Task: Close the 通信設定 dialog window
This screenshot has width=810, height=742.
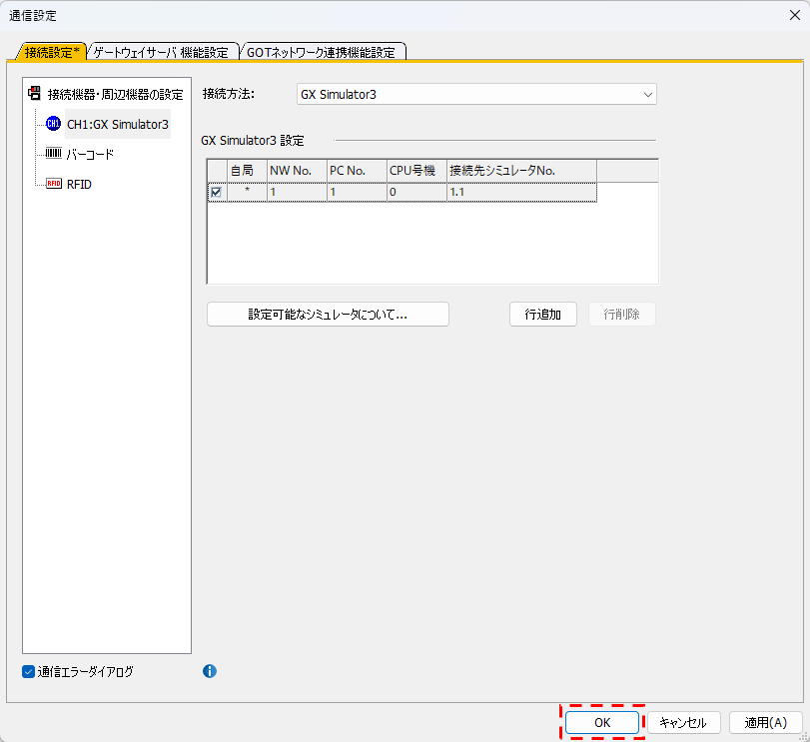Action: pos(790,14)
